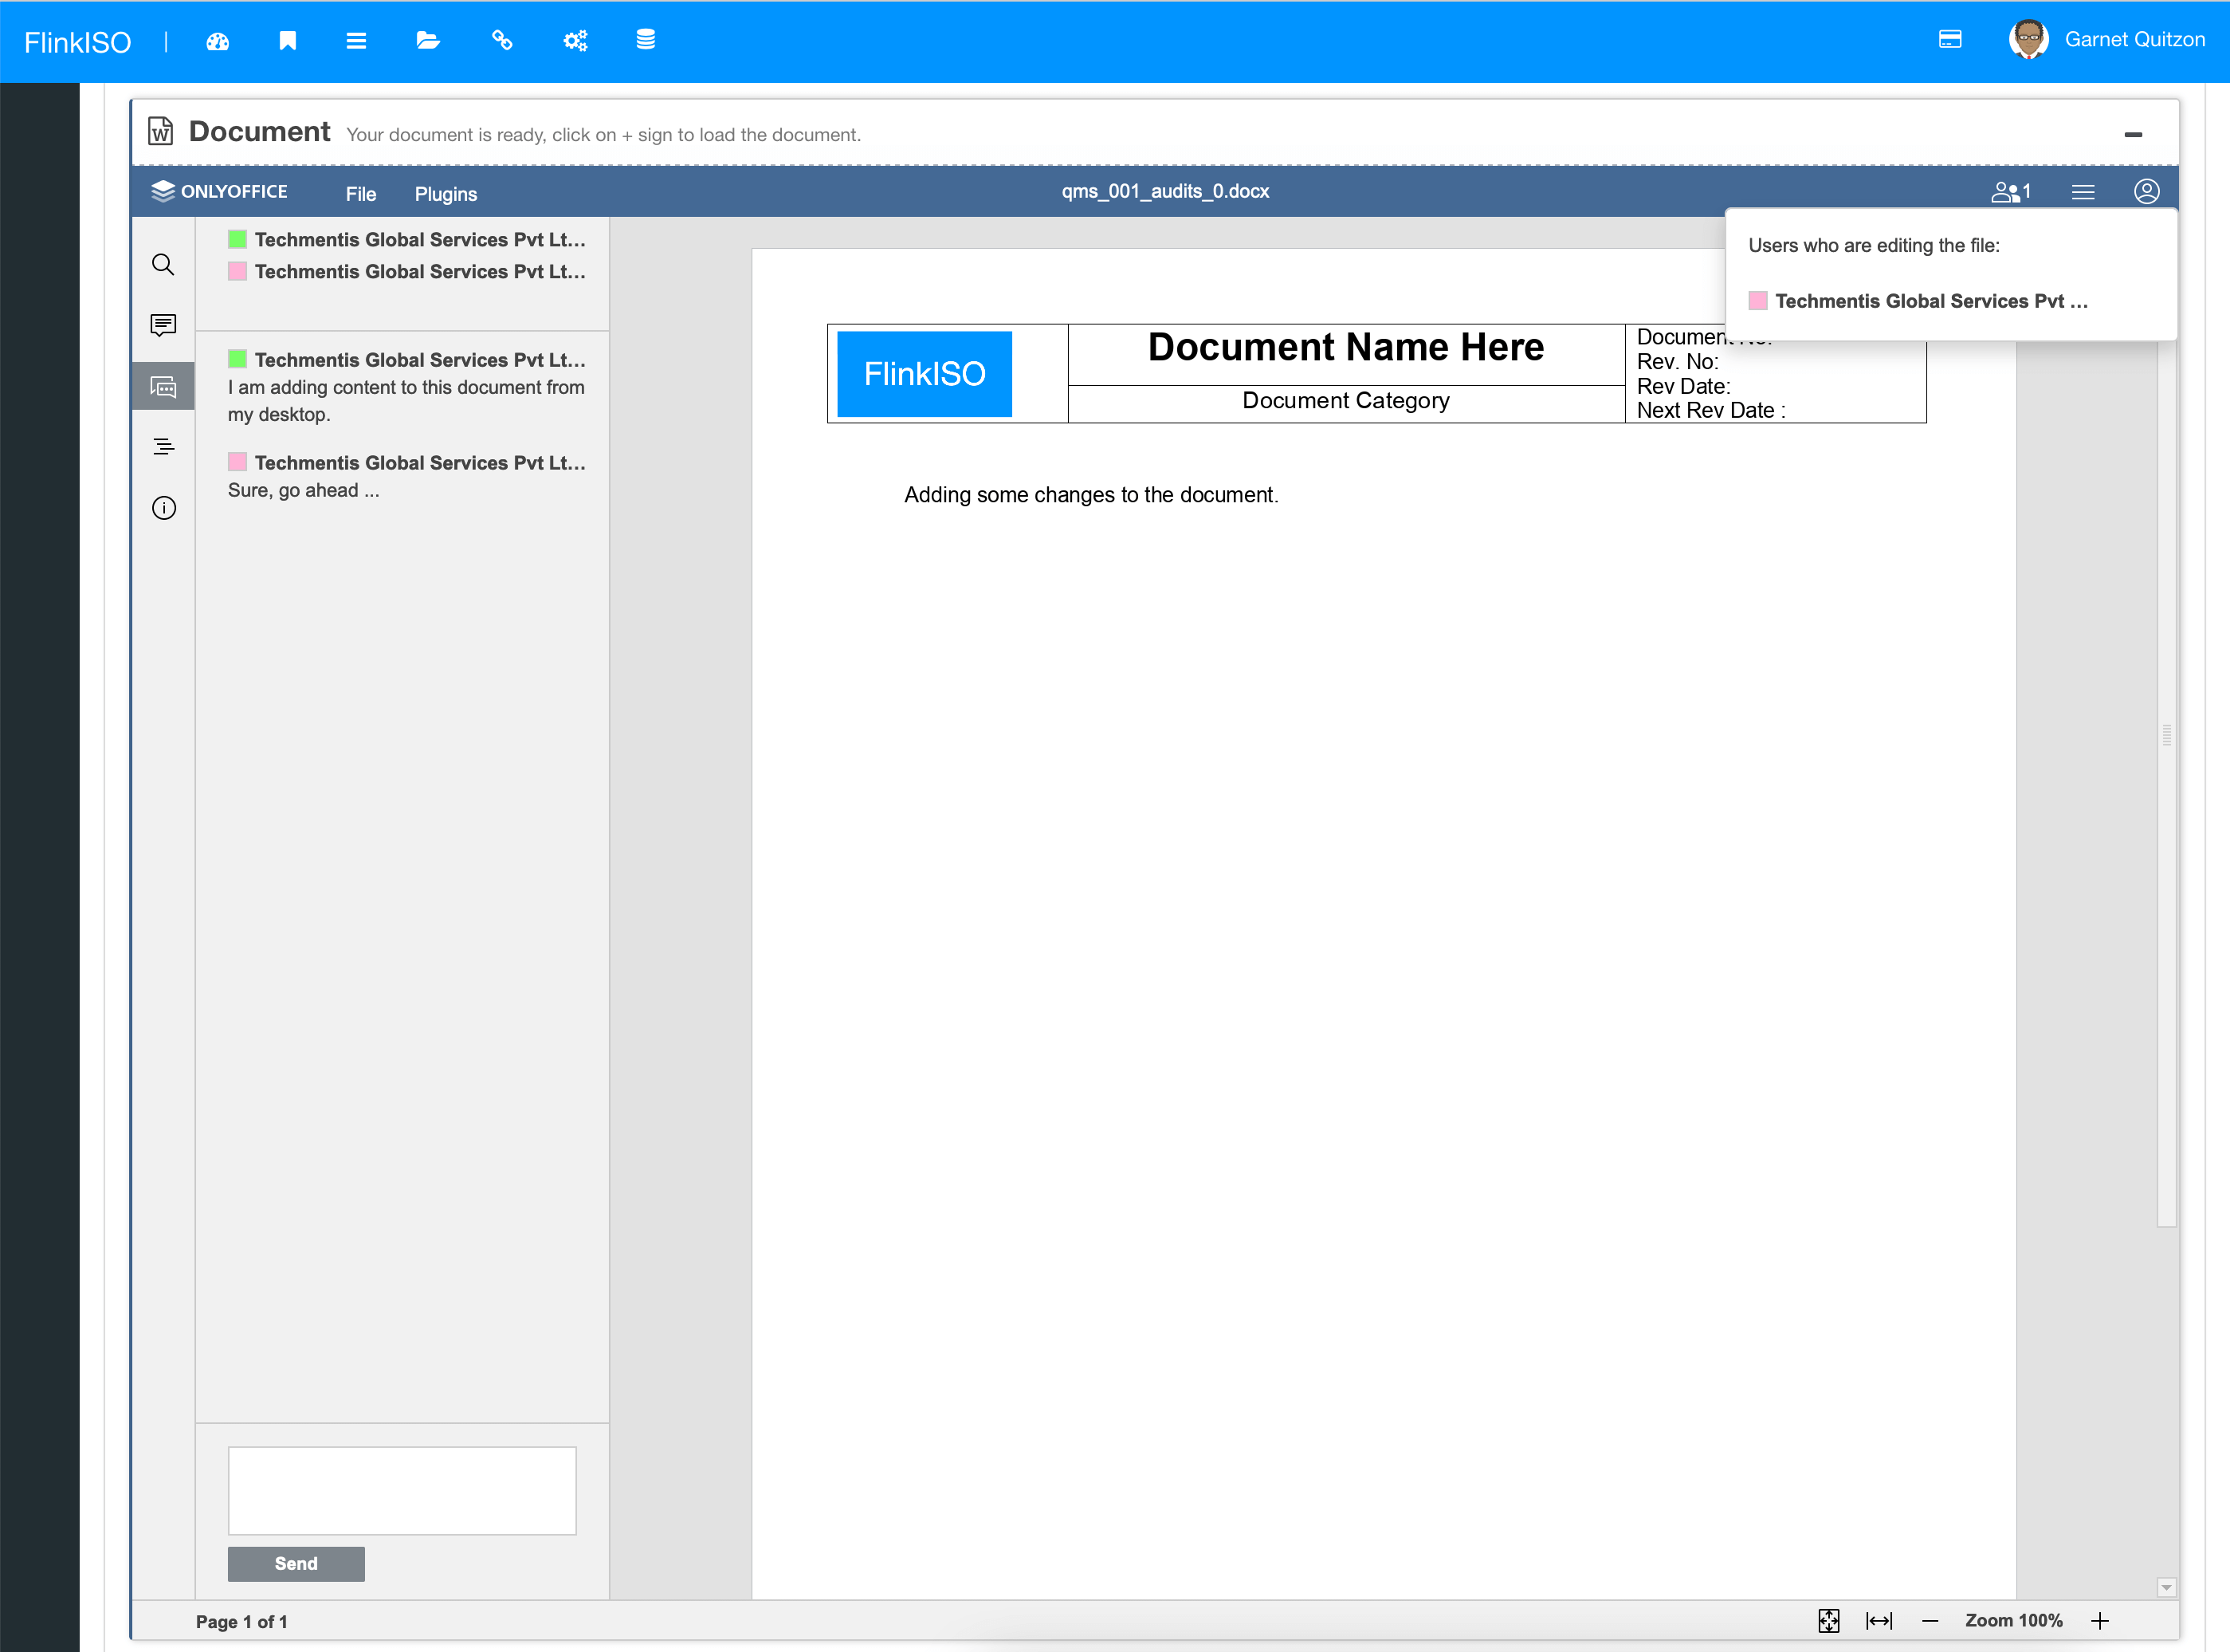Click Page 1 of 1 in status bar
This screenshot has width=2230, height=1652.
(x=241, y=1621)
